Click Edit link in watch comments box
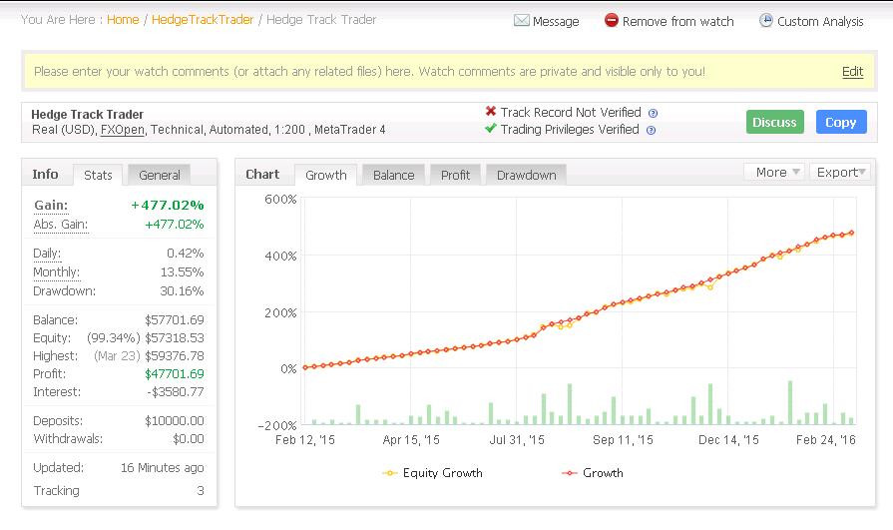 click(x=852, y=71)
